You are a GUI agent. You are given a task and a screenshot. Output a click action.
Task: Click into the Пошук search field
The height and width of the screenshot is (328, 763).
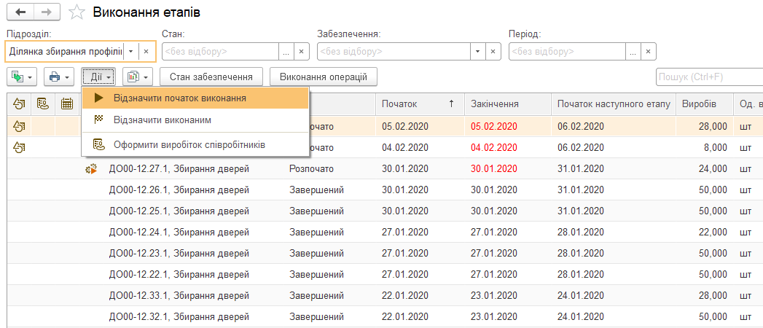coord(707,77)
